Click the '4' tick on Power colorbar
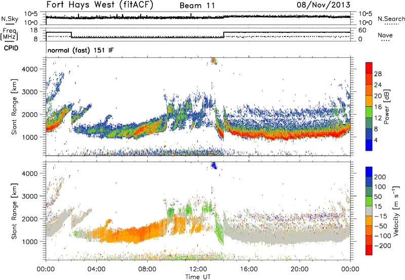Screen dimensions: 405x280 376,140
